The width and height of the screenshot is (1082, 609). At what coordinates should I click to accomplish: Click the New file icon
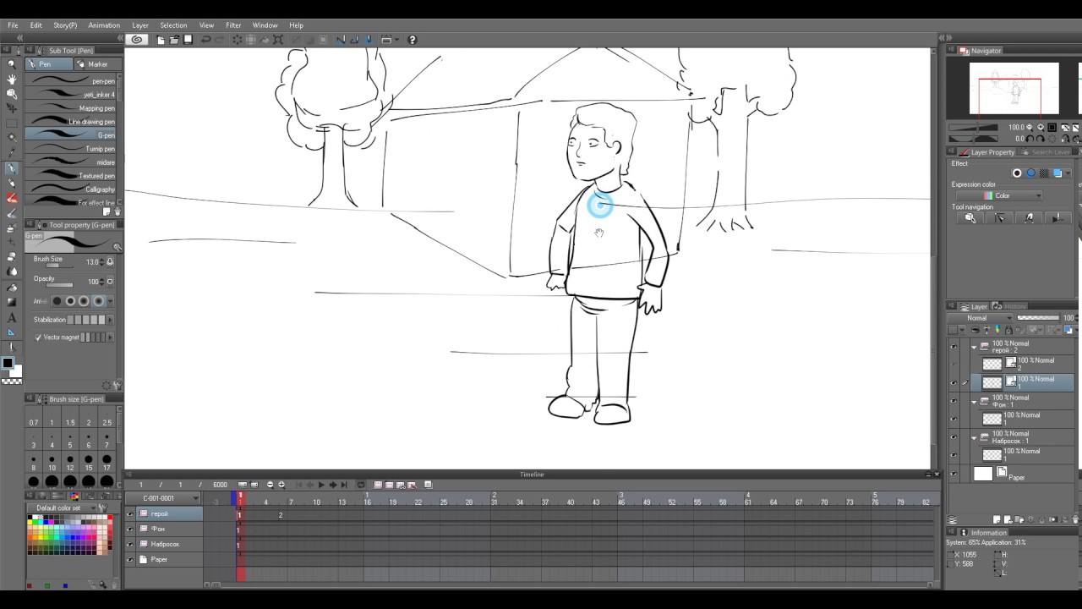pyautogui.click(x=161, y=39)
